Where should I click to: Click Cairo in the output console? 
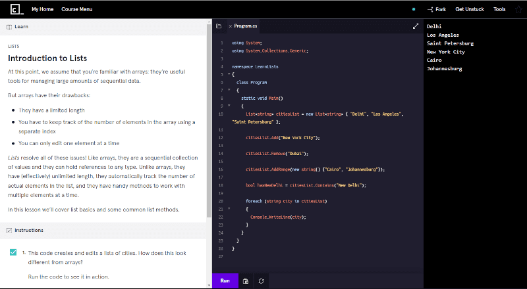tap(434, 60)
